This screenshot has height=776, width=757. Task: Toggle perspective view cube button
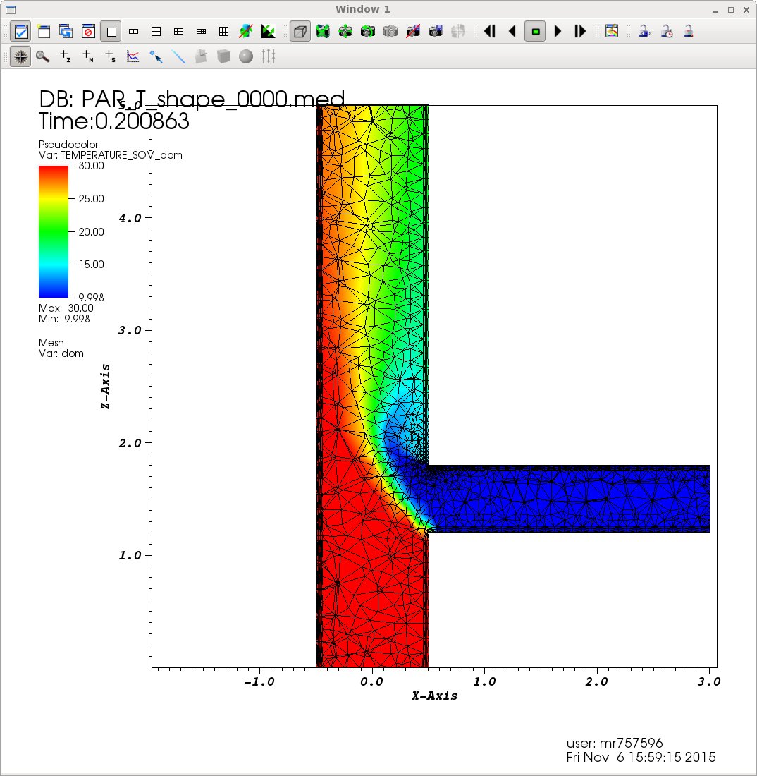300,32
